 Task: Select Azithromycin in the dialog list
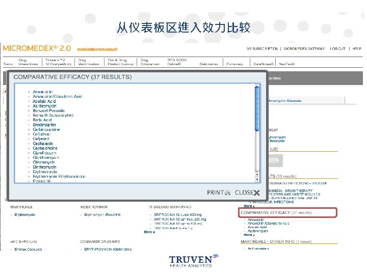[44, 106]
